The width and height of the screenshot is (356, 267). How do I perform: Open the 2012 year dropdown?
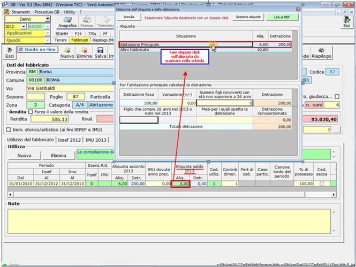24,27
